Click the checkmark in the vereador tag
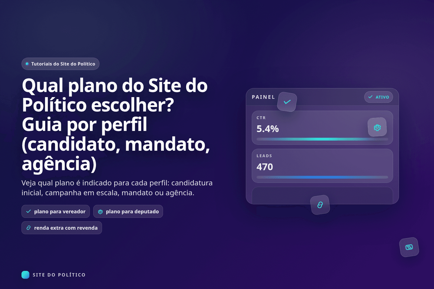 pyautogui.click(x=29, y=211)
